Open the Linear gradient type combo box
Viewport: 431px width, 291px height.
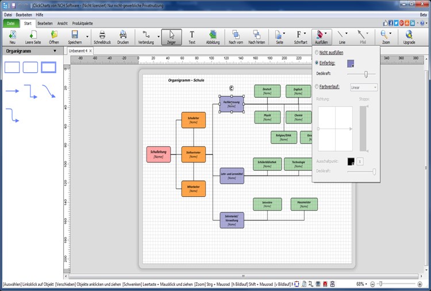coord(364,87)
